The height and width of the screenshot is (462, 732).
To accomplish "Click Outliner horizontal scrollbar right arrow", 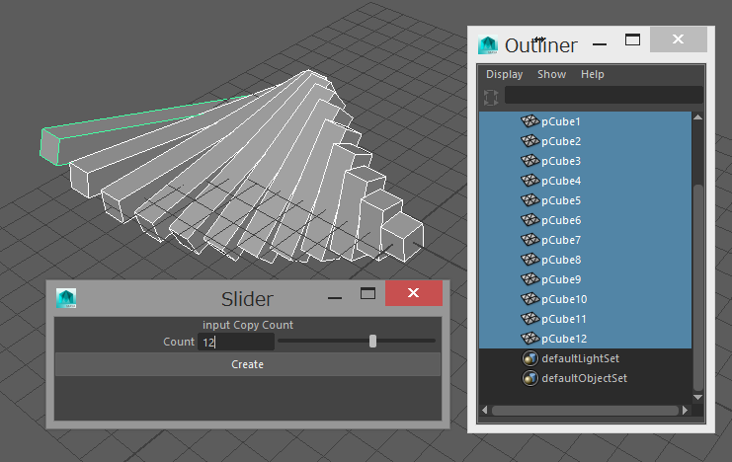I will coord(685,411).
